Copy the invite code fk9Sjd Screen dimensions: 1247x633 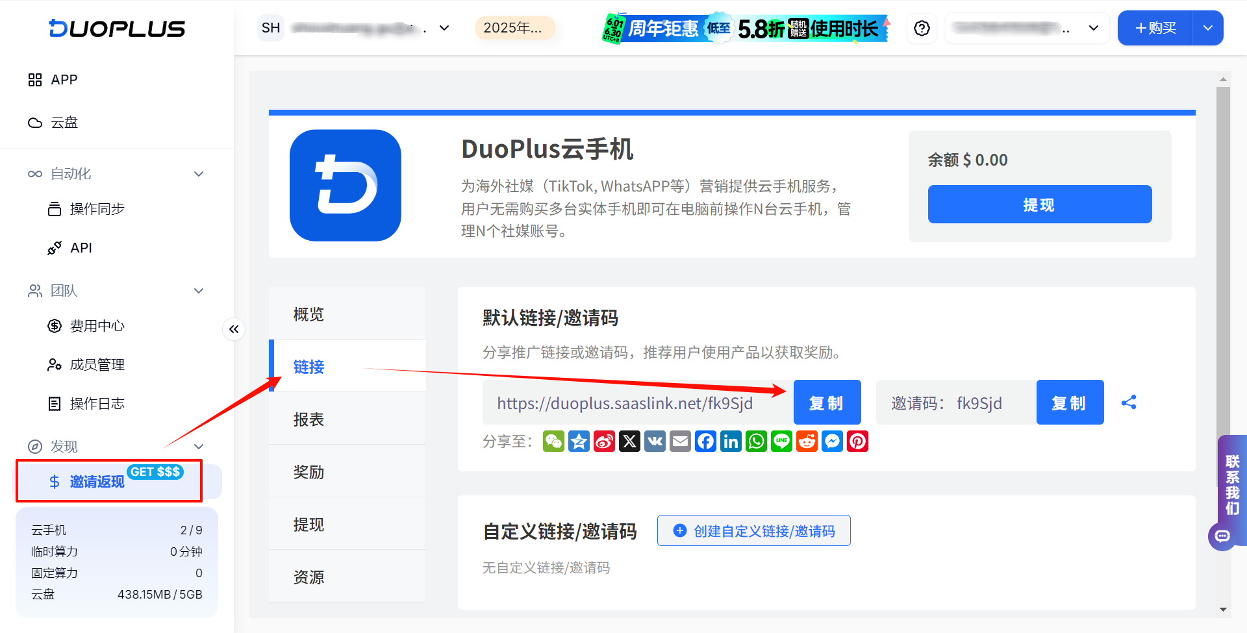1070,403
